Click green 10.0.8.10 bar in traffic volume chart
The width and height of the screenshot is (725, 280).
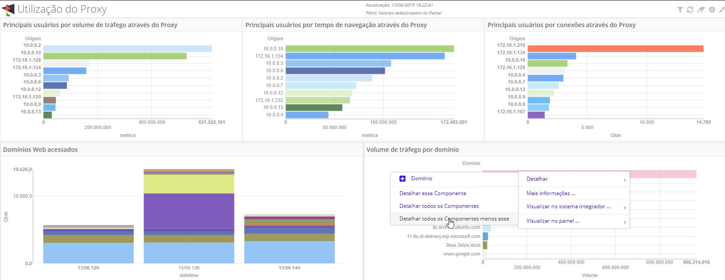[115, 56]
